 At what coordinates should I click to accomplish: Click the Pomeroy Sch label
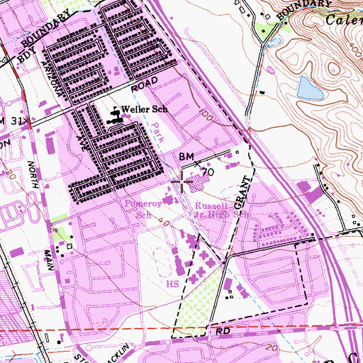(x=143, y=209)
